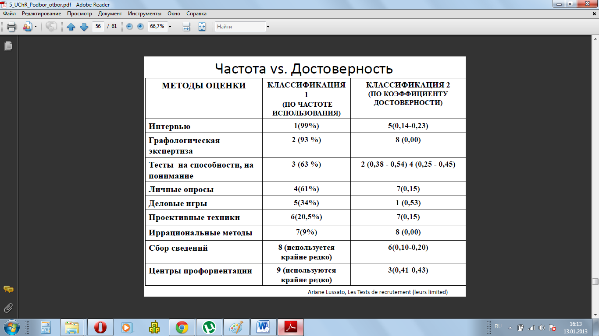Open the media player taskbar icon
Screen dimensions: 599x336
(x=127, y=327)
